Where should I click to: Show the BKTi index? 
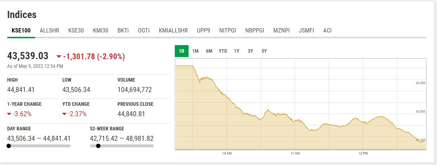point(123,31)
